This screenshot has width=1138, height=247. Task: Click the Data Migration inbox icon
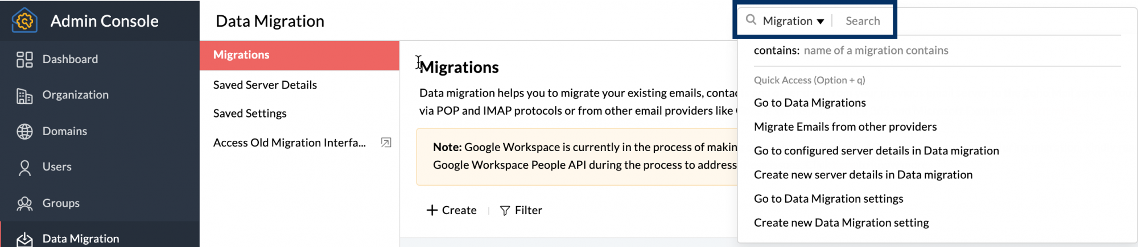pos(24,239)
